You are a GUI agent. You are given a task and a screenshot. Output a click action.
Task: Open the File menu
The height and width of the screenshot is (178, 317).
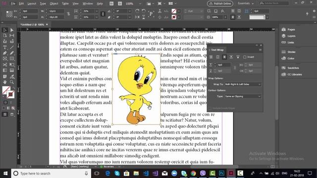pos(13,3)
